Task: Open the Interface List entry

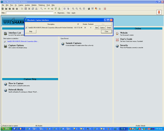Action: pyautogui.click(x=15, y=33)
